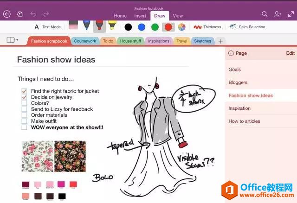Click Edit in pages panel
The height and width of the screenshot is (203, 297).
(x=290, y=53)
